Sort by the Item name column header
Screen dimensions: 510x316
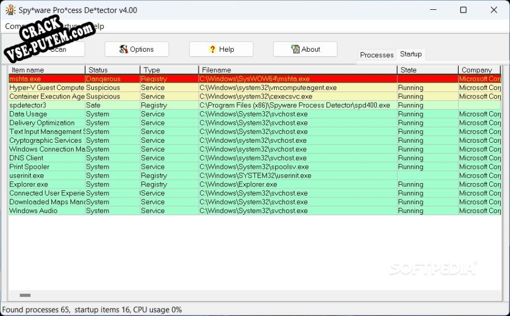tap(47, 70)
